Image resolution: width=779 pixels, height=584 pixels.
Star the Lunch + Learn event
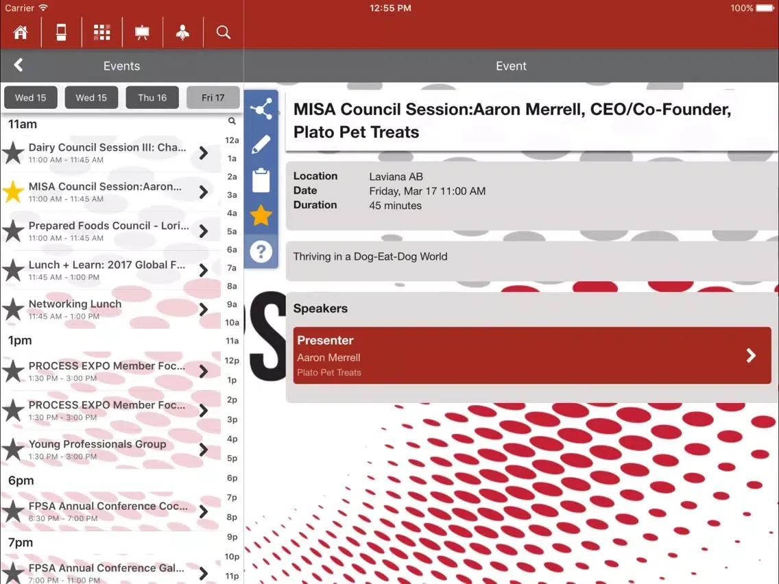tap(14, 270)
